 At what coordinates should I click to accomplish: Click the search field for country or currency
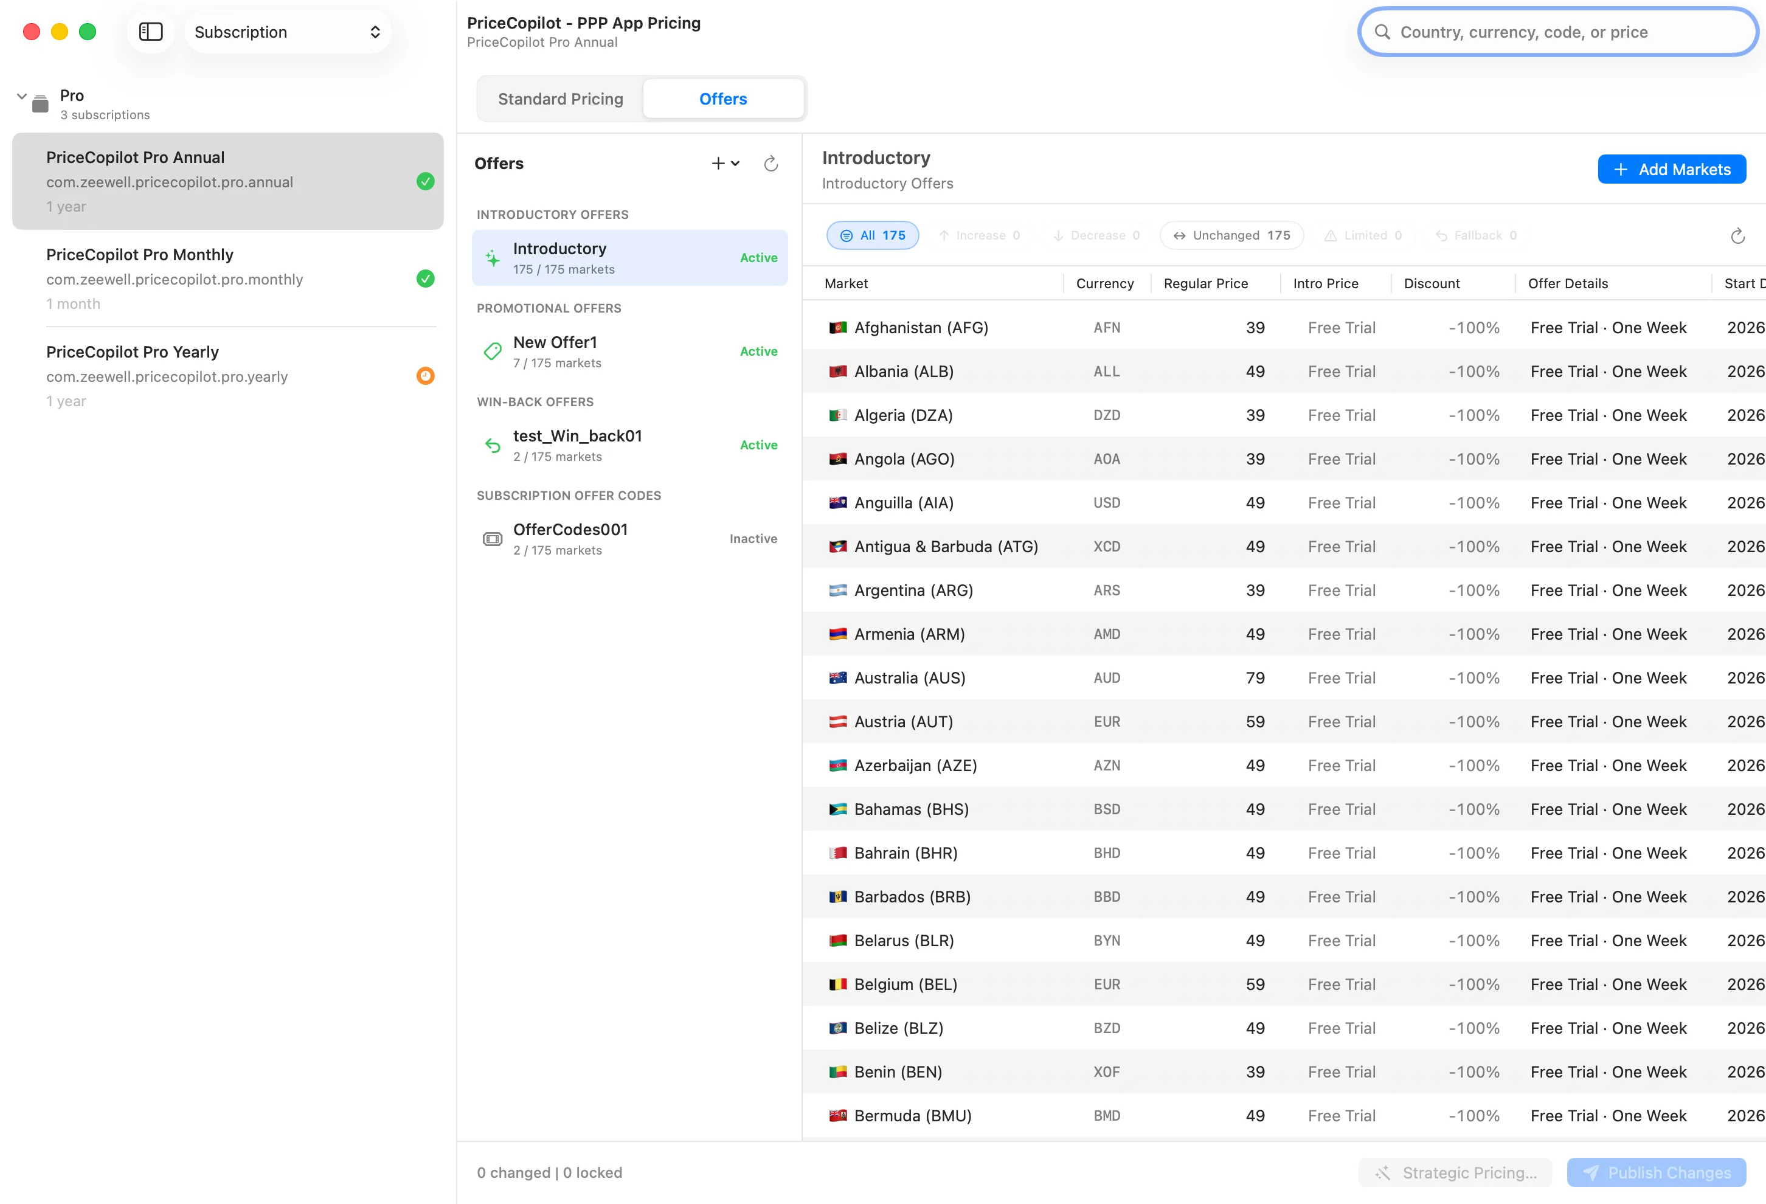(1558, 32)
